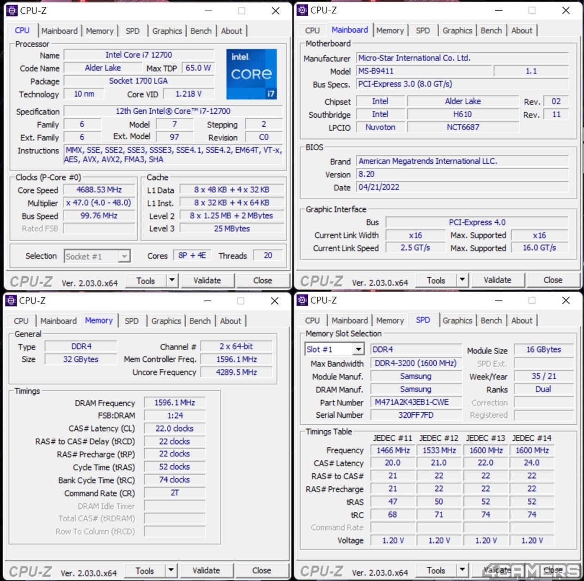Screen dimensions: 584x581
Task: Click the Cores value "8P + 4E"
Action: [x=192, y=256]
